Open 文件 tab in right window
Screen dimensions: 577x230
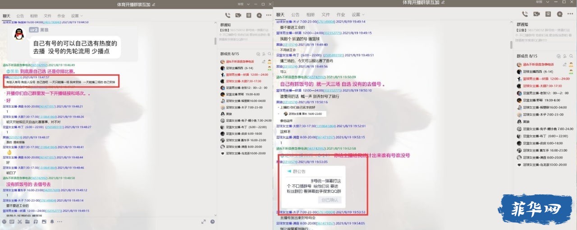point(326,15)
